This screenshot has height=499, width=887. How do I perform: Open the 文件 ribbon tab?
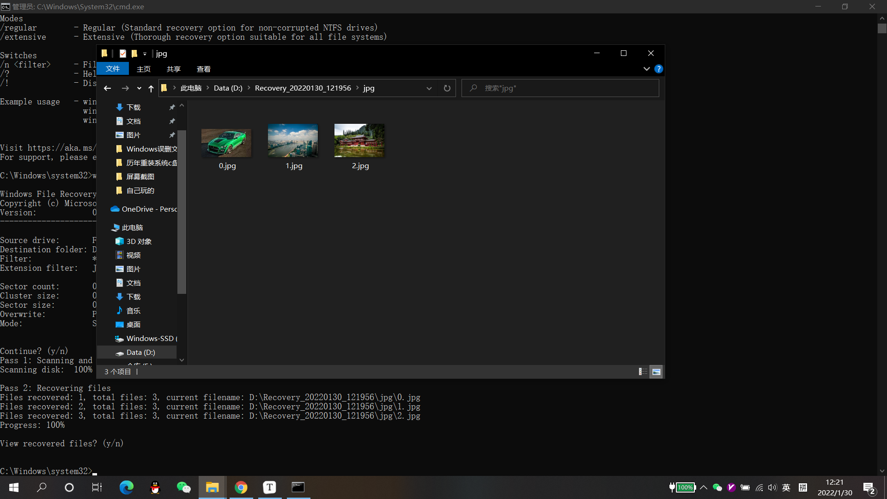click(x=113, y=69)
